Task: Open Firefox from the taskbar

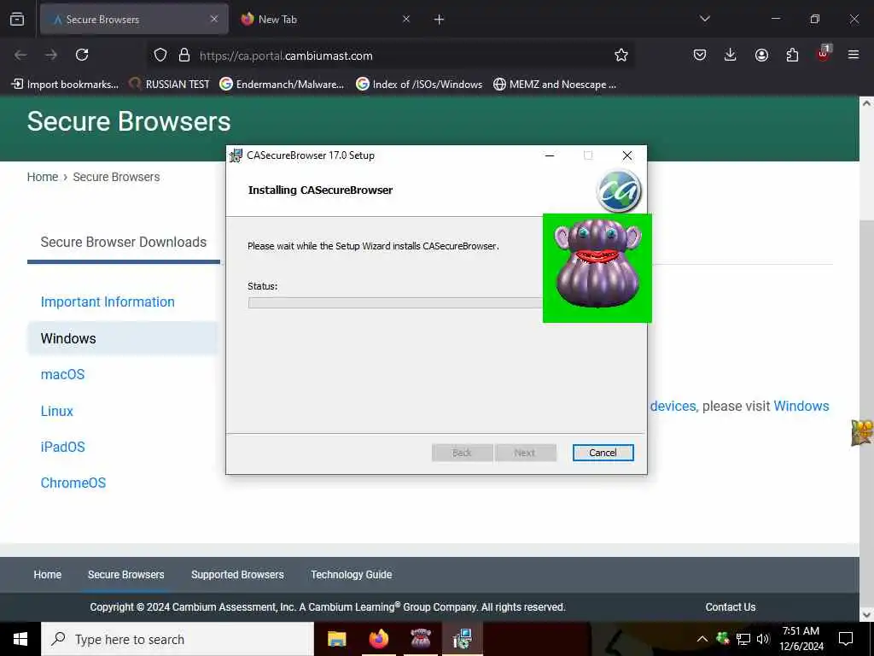Action: click(x=378, y=639)
